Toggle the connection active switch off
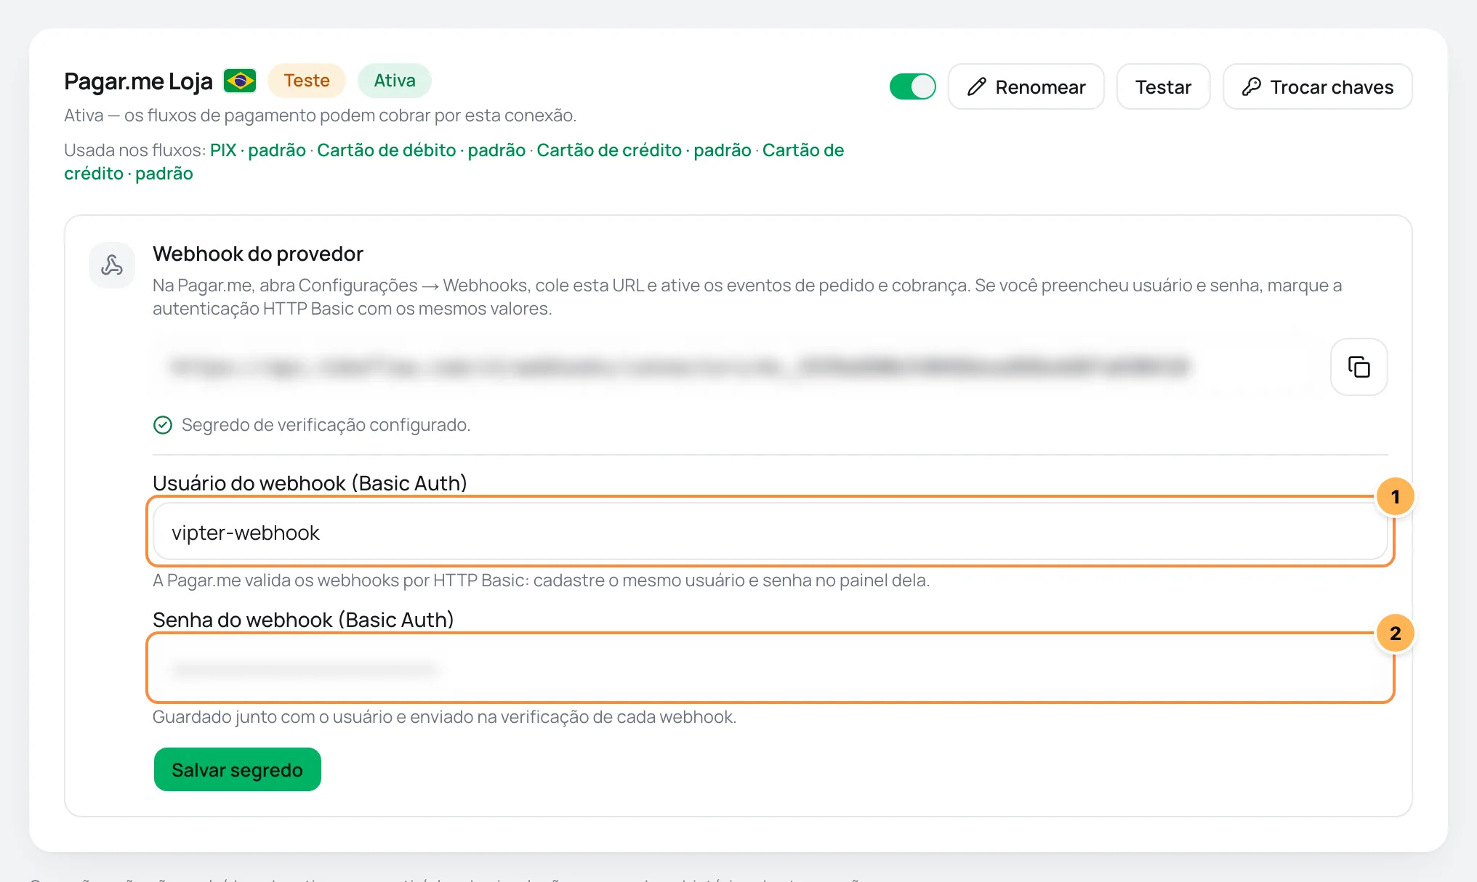Viewport: 1477px width, 882px height. point(912,86)
